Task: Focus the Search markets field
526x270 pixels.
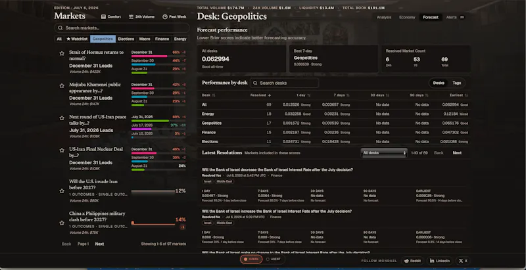Action: tap(122, 28)
